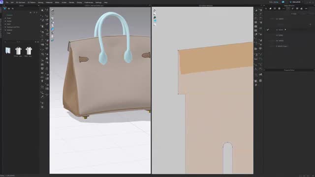Screen dimensions: 315x177
Task: Select the last T-shirt thumbnail in Library
Action: tap(29, 51)
